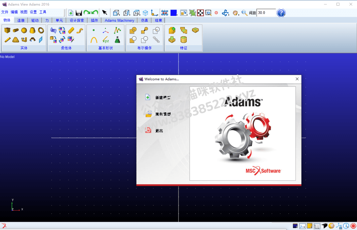Click the New Model toolbar icon

coord(71,13)
